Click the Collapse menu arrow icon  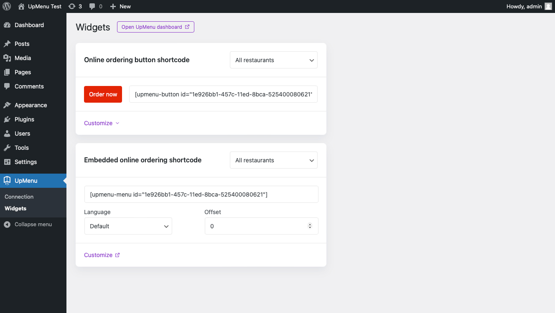tap(7, 225)
